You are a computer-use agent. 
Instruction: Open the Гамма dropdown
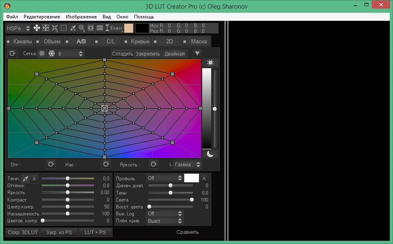click(x=188, y=164)
